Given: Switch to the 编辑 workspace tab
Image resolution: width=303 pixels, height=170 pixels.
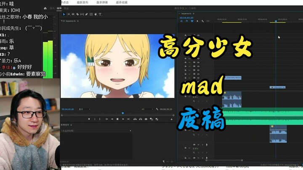Looking at the screenshot, I should 59,8.
